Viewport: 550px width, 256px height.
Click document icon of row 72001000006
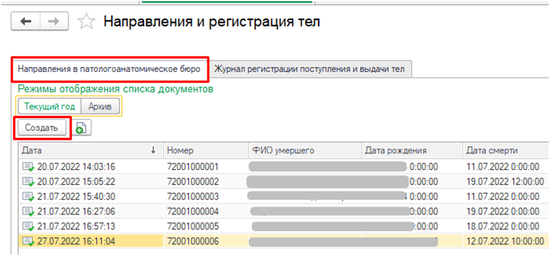[x=28, y=240]
